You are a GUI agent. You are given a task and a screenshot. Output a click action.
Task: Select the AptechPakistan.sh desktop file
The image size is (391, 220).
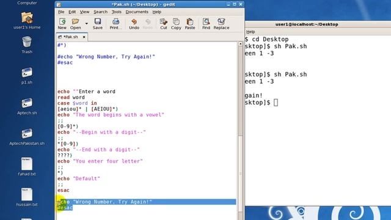(x=27, y=137)
